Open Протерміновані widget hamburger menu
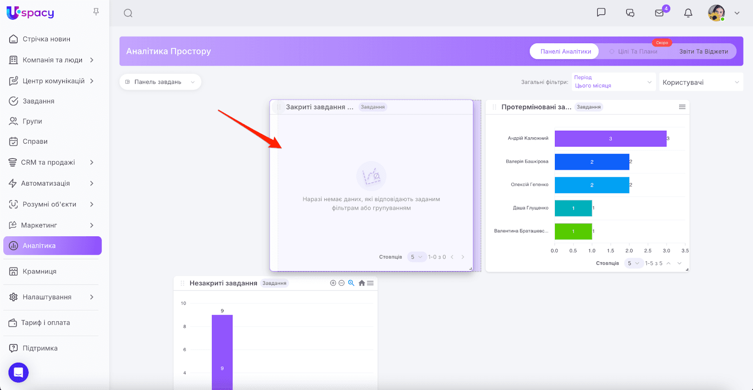Screen dimensions: 753x390 coord(682,107)
